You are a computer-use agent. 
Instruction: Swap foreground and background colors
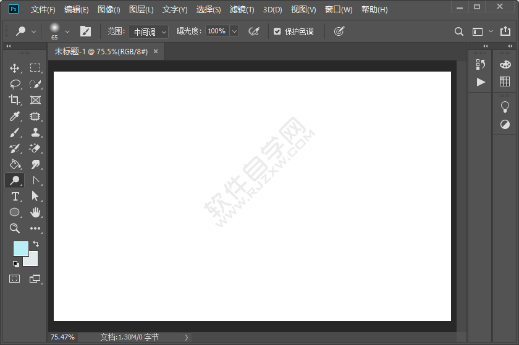(36, 244)
